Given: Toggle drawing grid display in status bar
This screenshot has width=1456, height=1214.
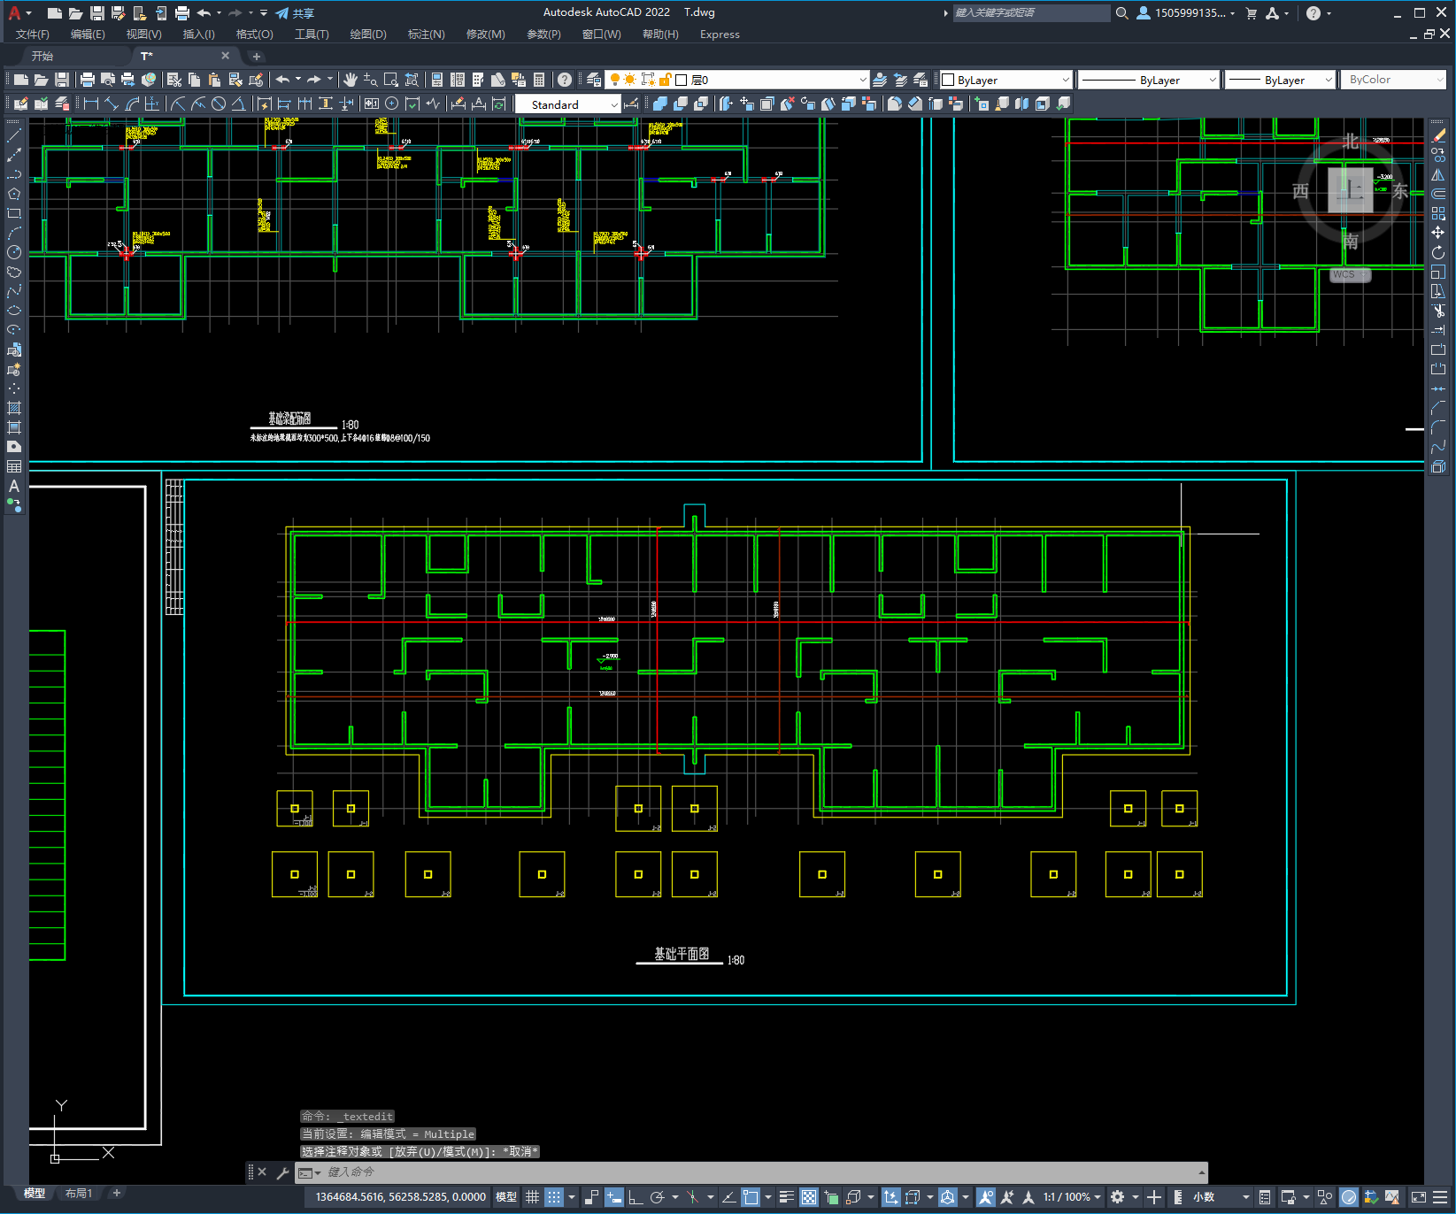Looking at the screenshot, I should click(532, 1197).
